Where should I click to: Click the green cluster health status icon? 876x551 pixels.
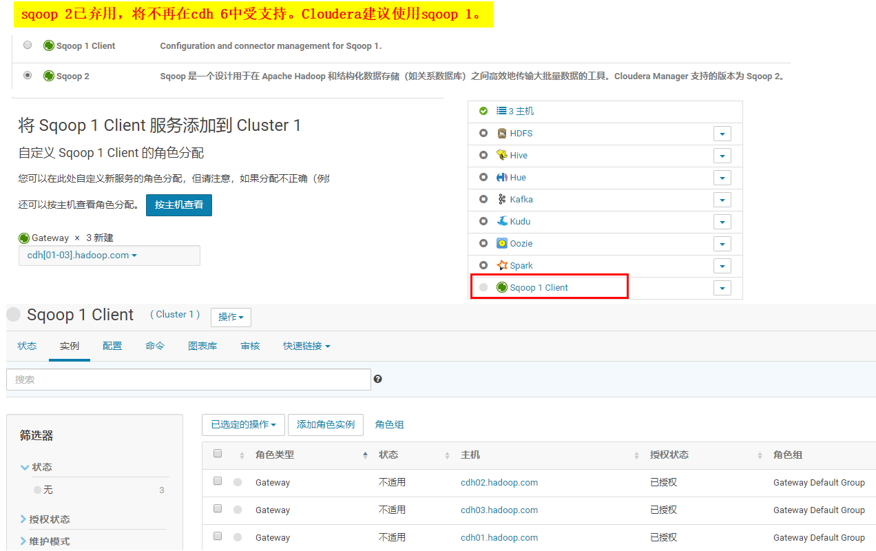[x=483, y=111]
